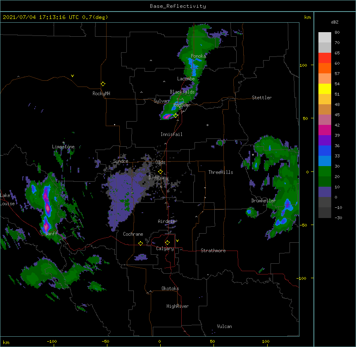The image size is (356, 347).
Task: Click the yellow diamond marker by RedDeer
Action: (176, 115)
